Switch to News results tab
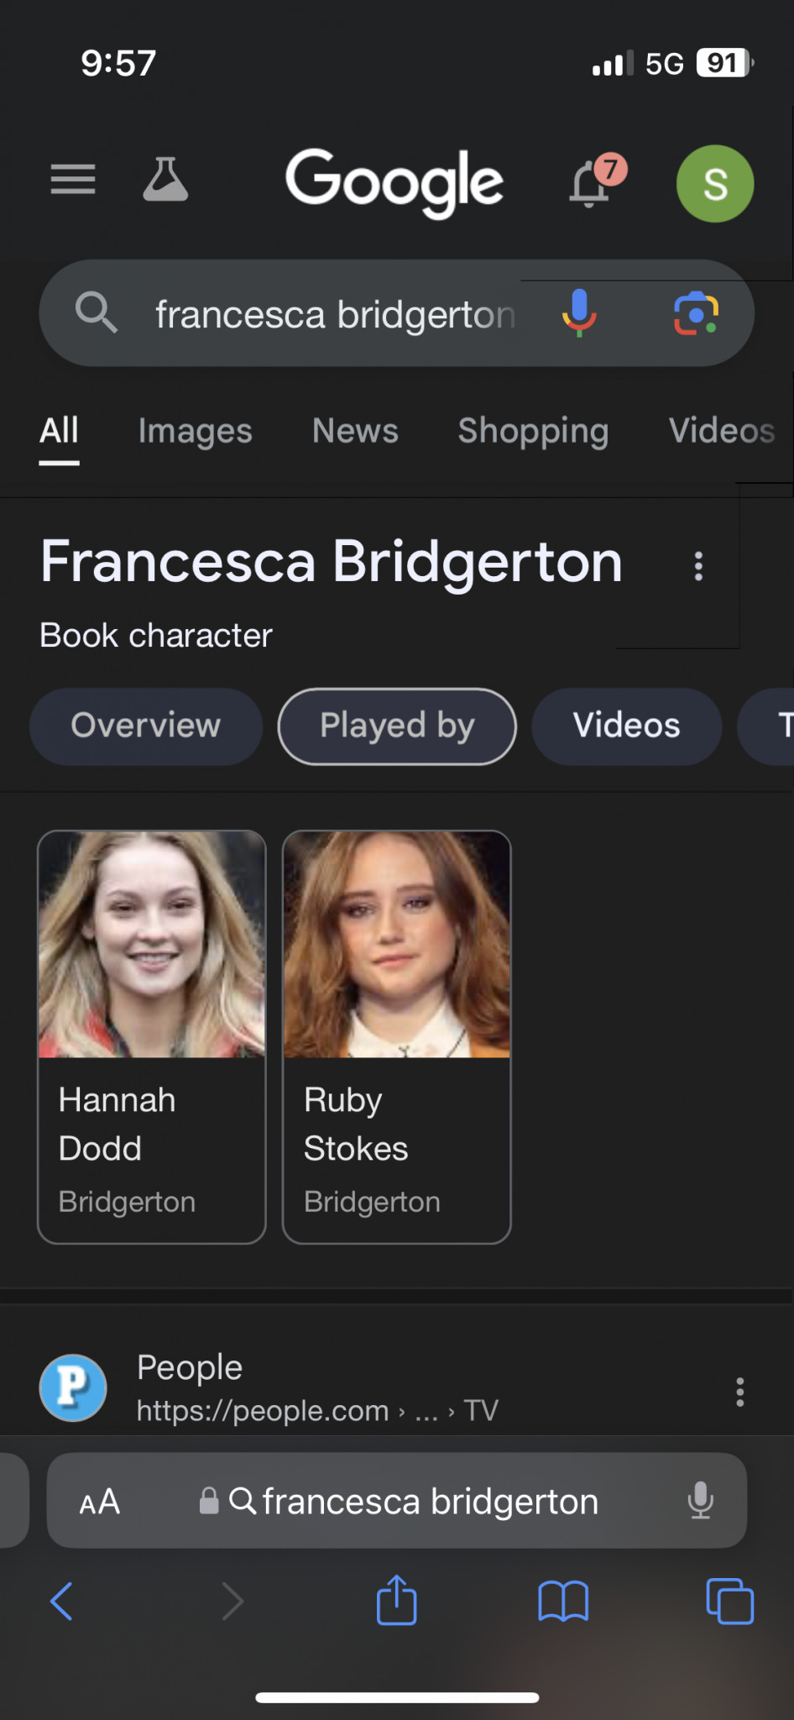 pyautogui.click(x=355, y=431)
